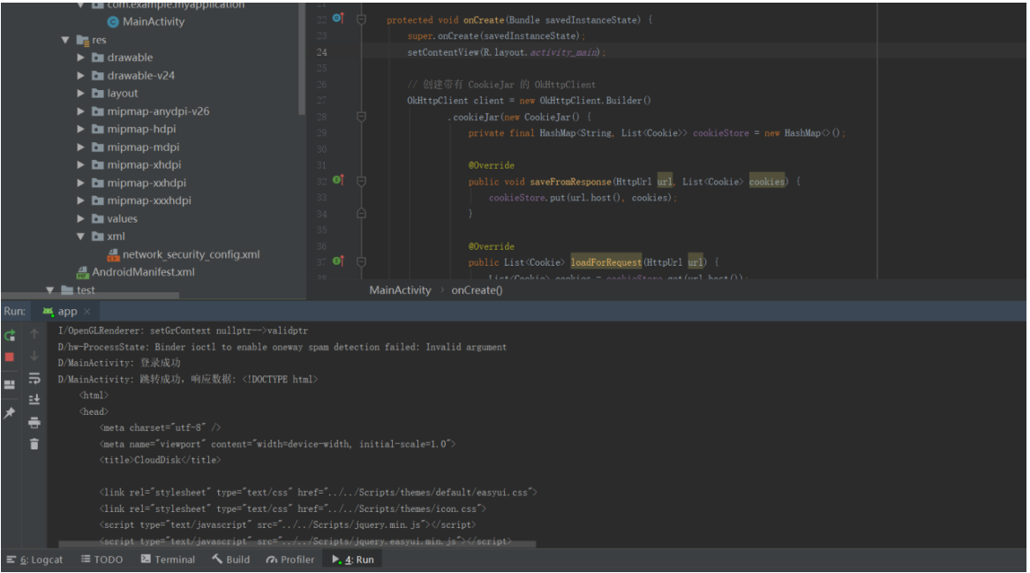Expand the mipmap-xxhdpi folder
This screenshot has width=1030, height=573.
[x=81, y=184]
